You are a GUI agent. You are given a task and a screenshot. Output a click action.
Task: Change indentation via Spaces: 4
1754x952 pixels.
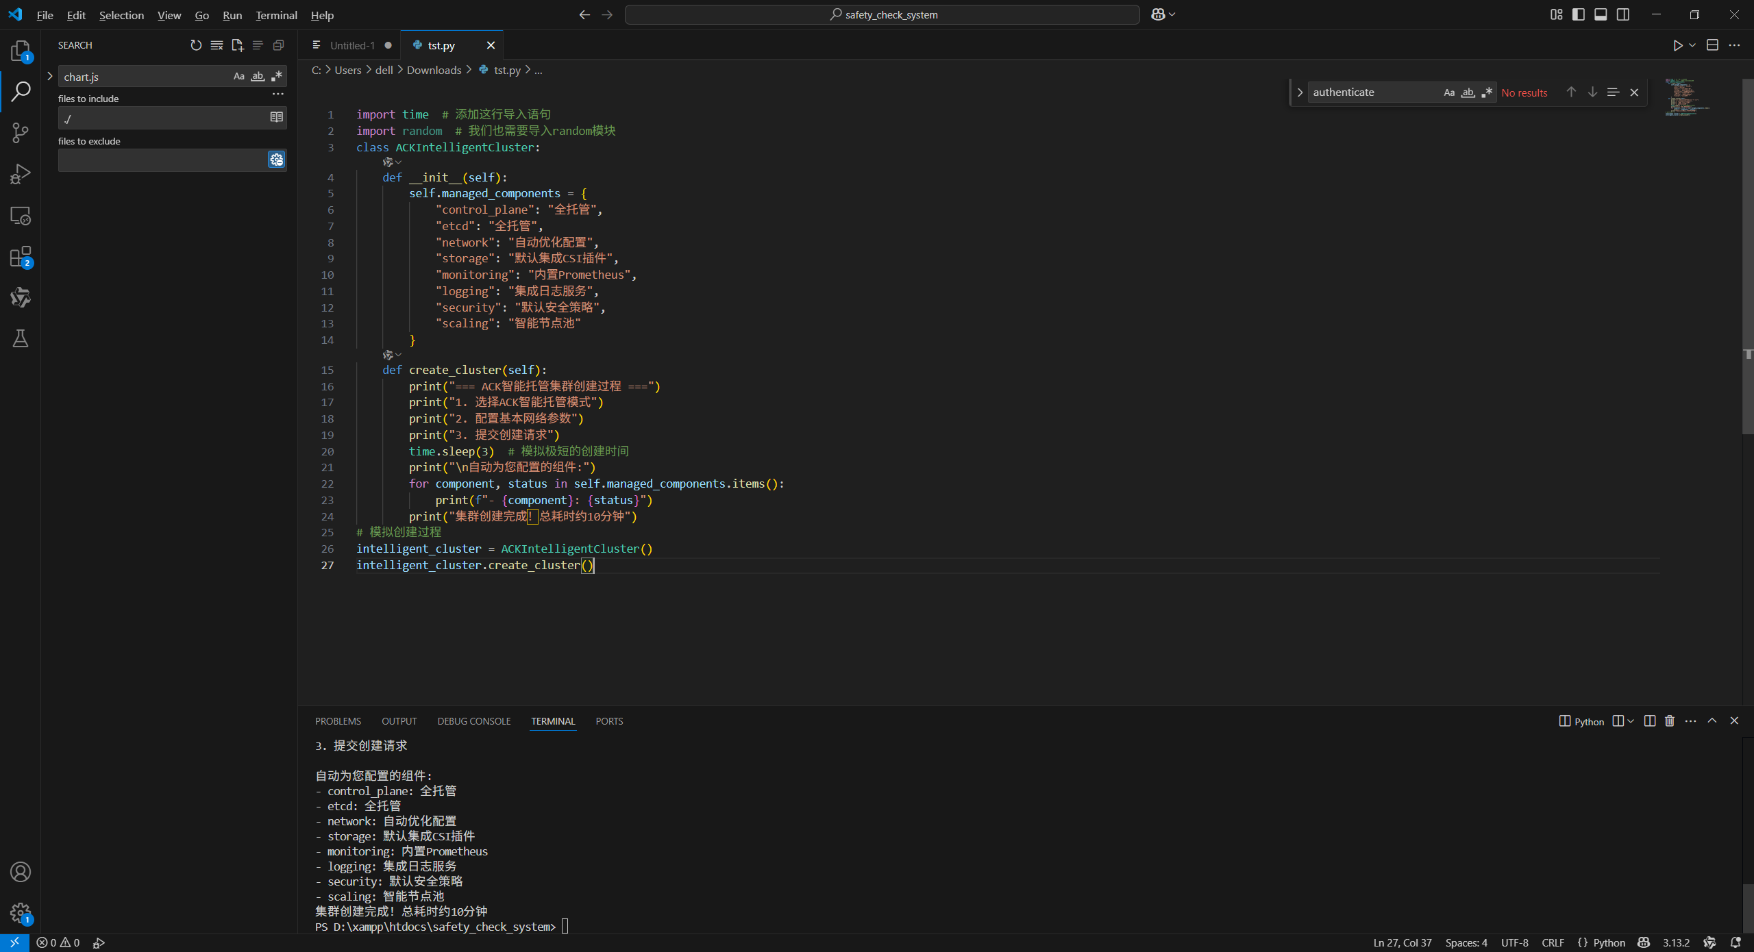pyautogui.click(x=1466, y=942)
